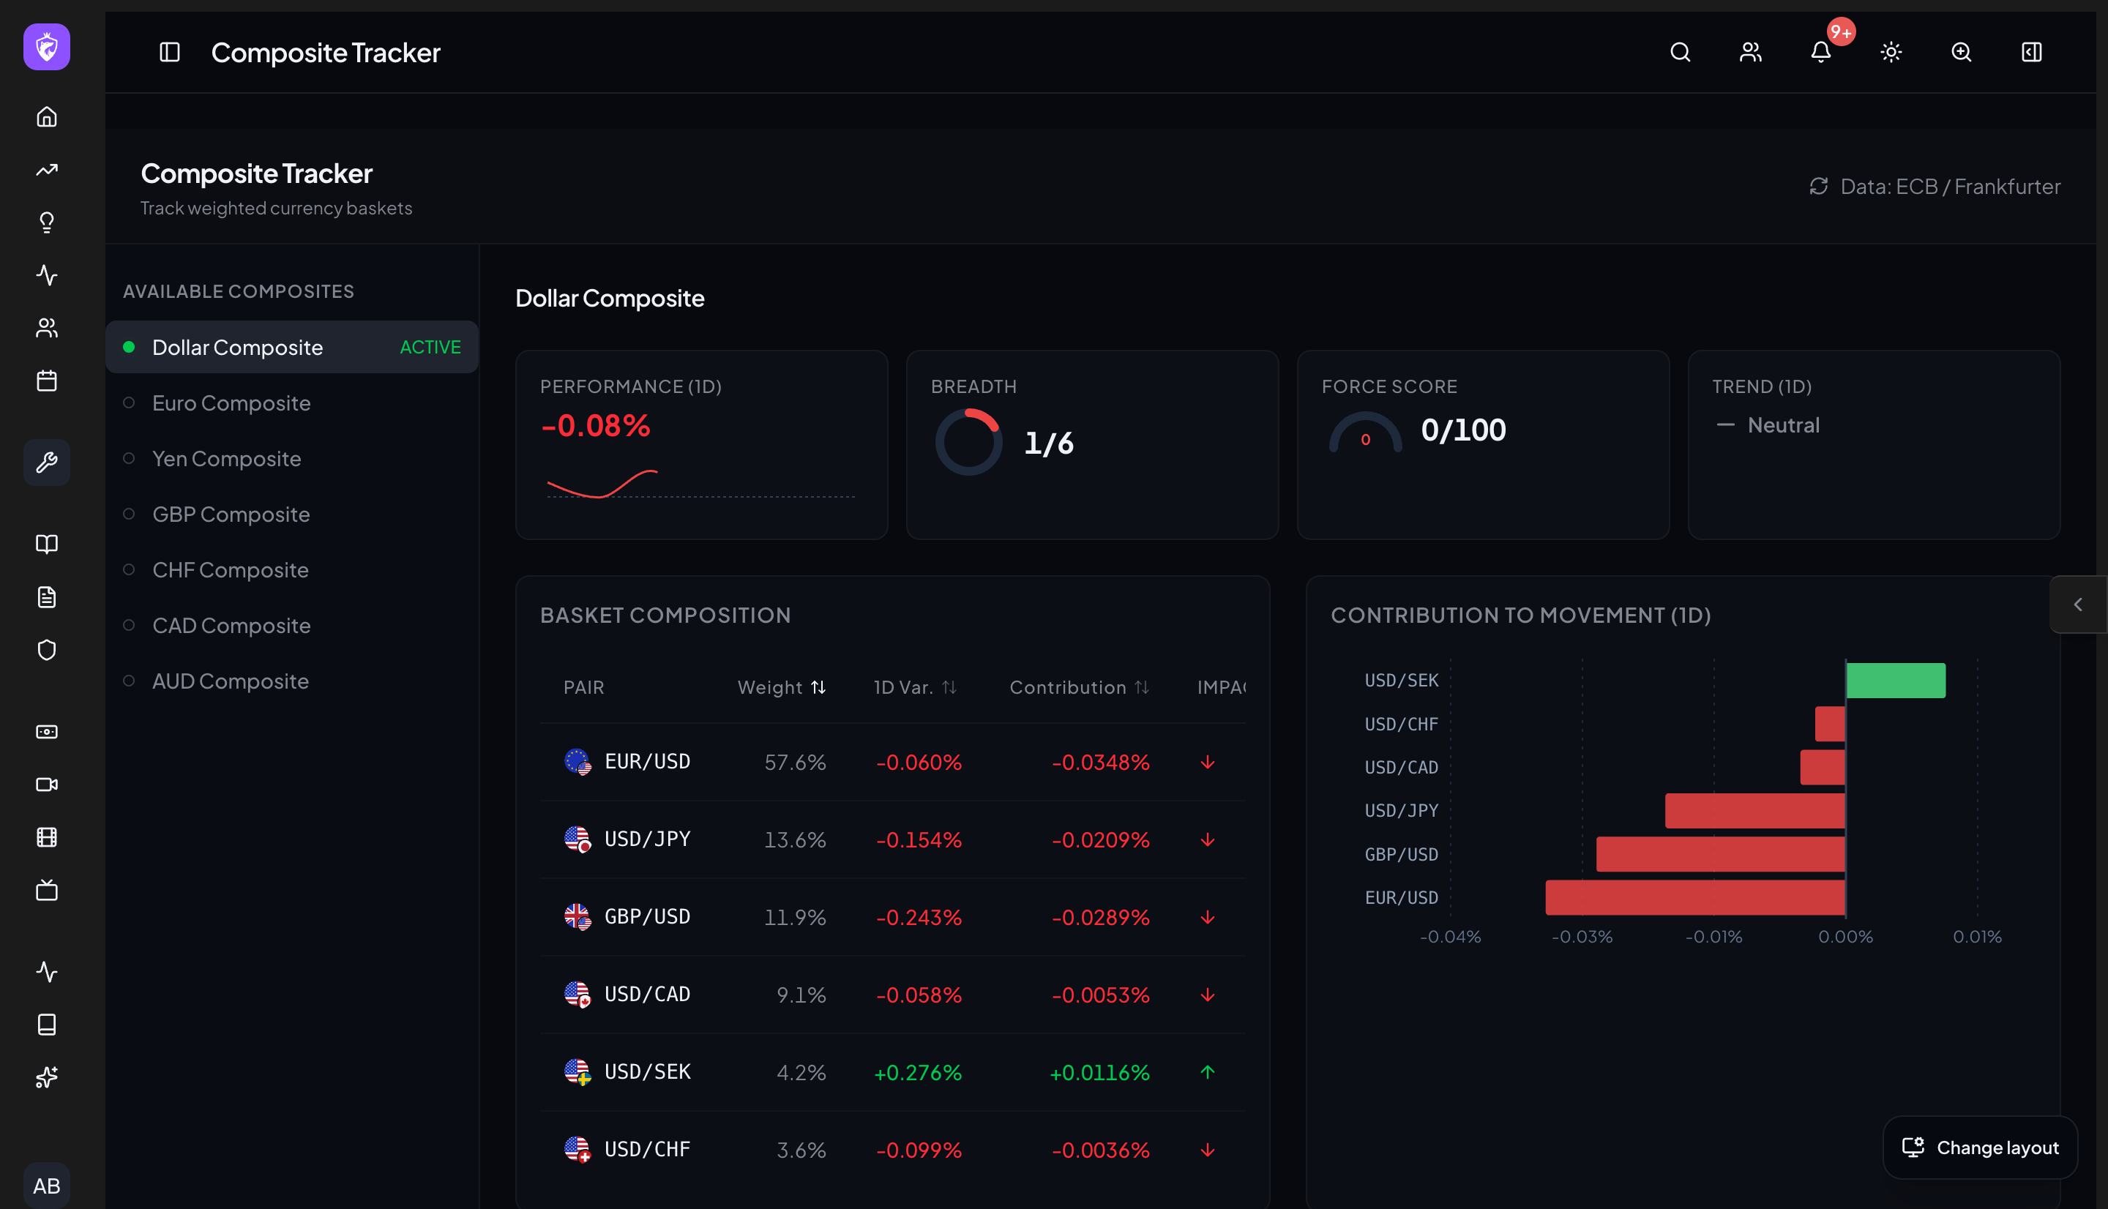Select Euro Composite
The height and width of the screenshot is (1209, 2108).
292,403
